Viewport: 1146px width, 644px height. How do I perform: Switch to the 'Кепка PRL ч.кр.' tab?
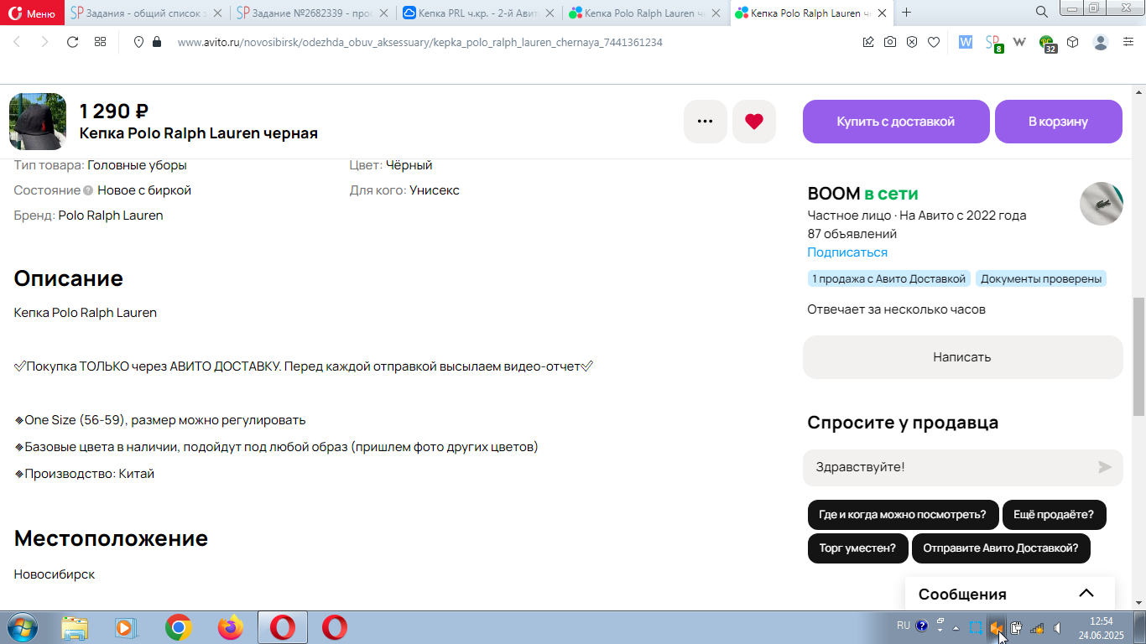point(478,13)
